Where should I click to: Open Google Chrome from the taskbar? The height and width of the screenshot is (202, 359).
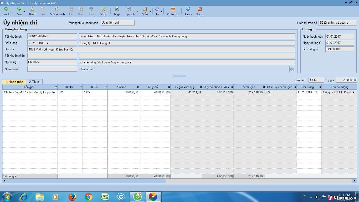(x=89, y=197)
